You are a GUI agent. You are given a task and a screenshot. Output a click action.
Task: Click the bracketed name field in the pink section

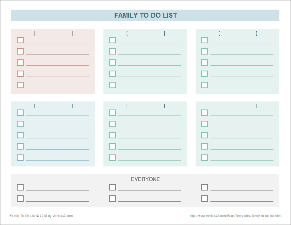tap(53, 34)
